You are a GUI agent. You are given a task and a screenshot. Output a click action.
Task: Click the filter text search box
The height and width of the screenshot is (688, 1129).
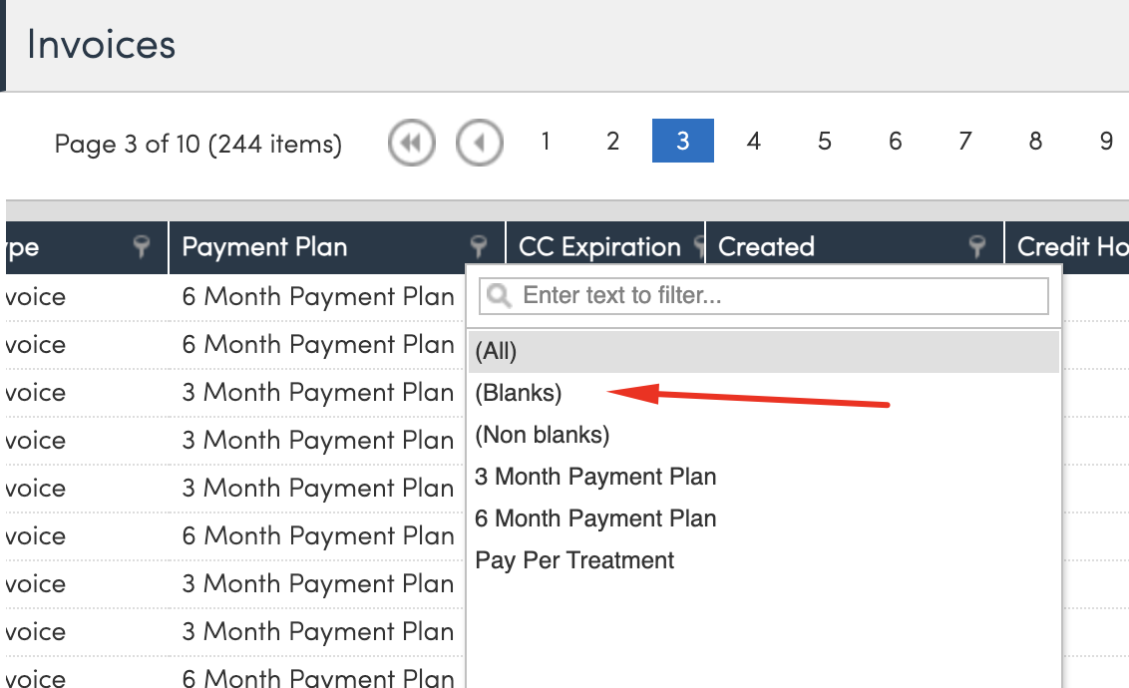(x=764, y=296)
